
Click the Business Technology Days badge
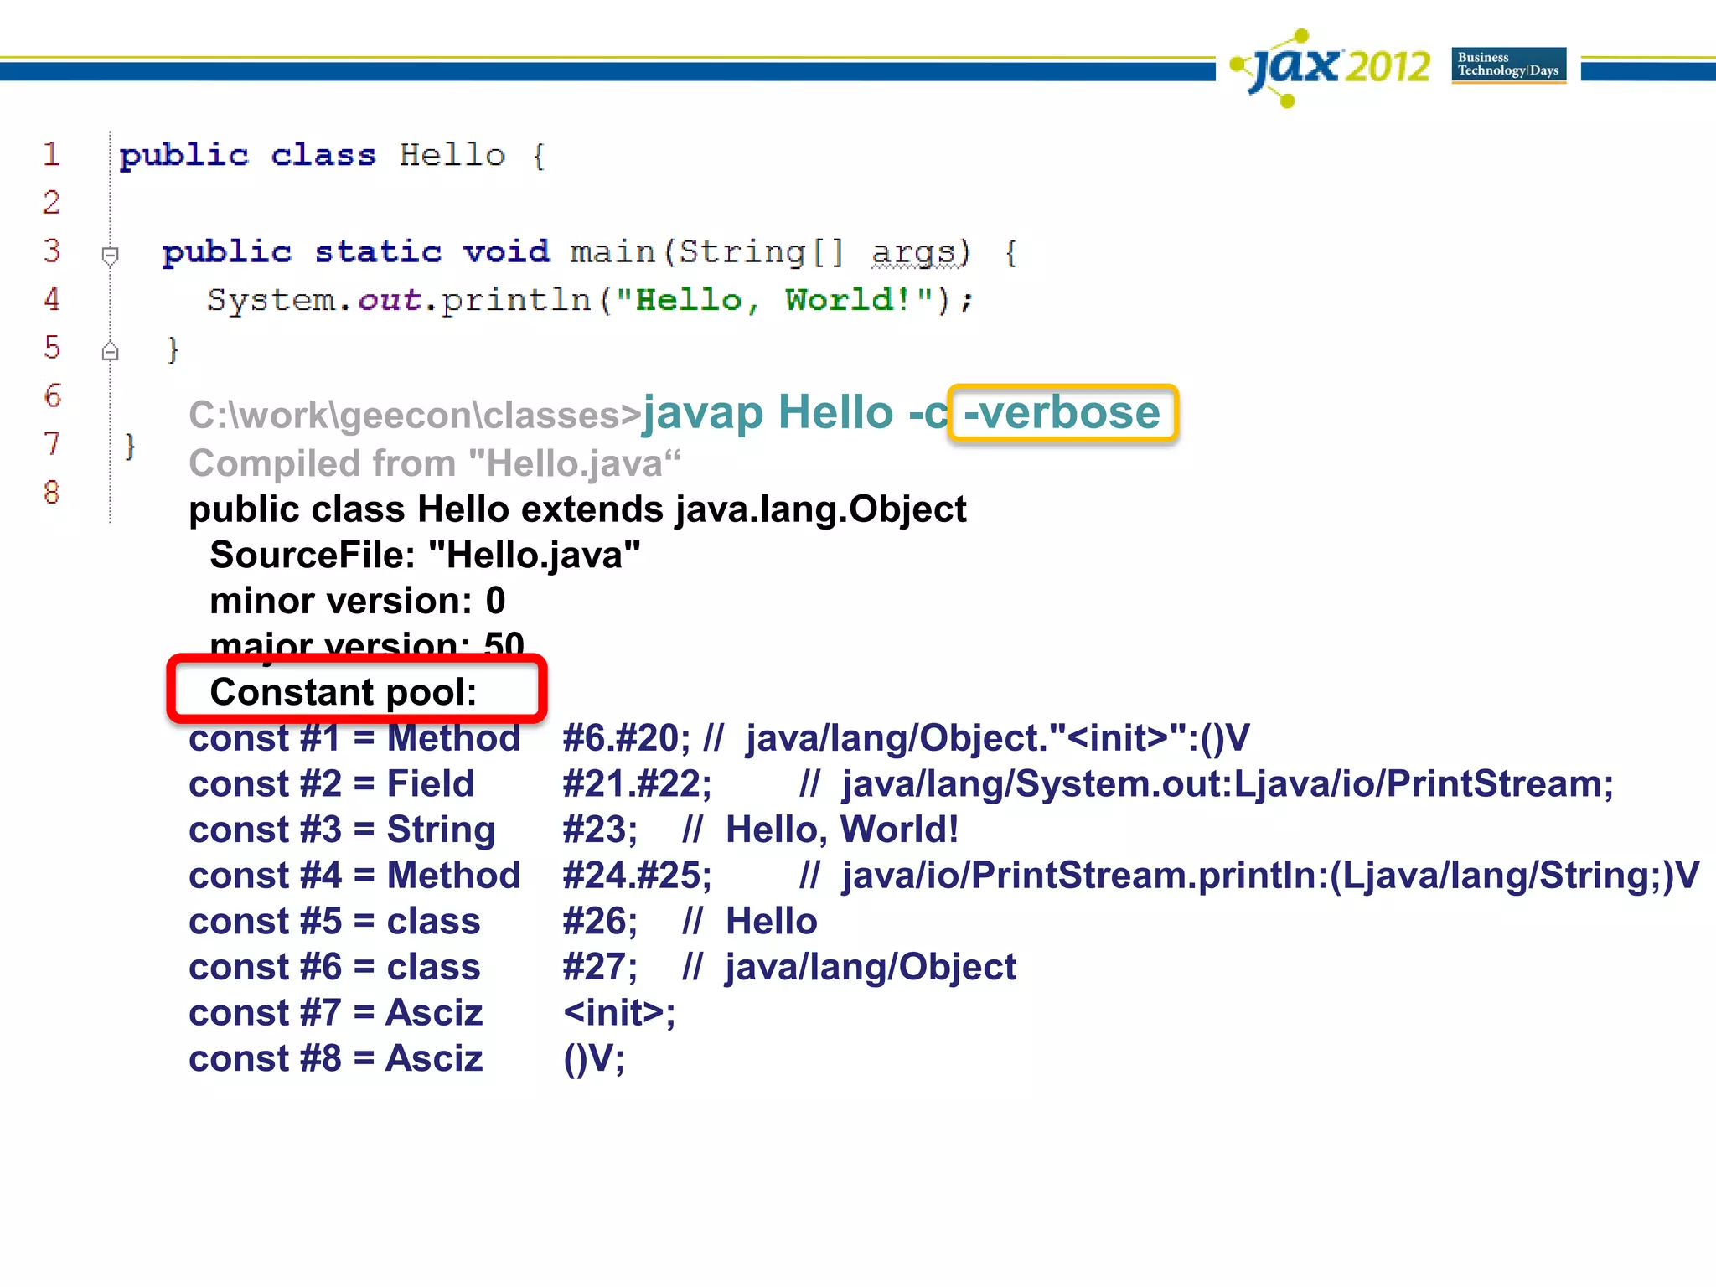[1508, 65]
